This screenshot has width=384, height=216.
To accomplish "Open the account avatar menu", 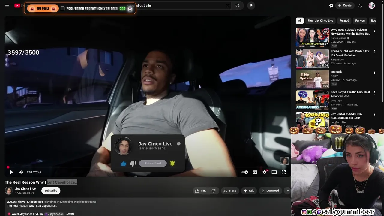I will pyautogui.click(x=372, y=5).
